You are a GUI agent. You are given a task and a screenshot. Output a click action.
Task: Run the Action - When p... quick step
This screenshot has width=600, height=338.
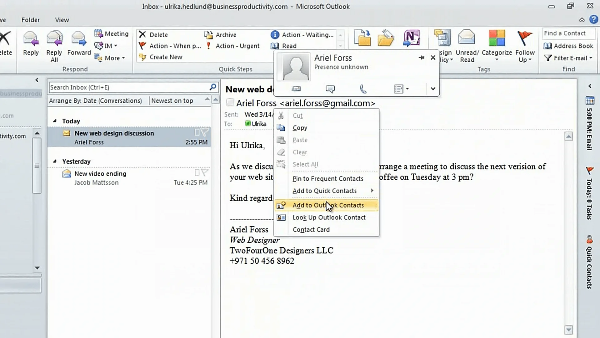170,46
